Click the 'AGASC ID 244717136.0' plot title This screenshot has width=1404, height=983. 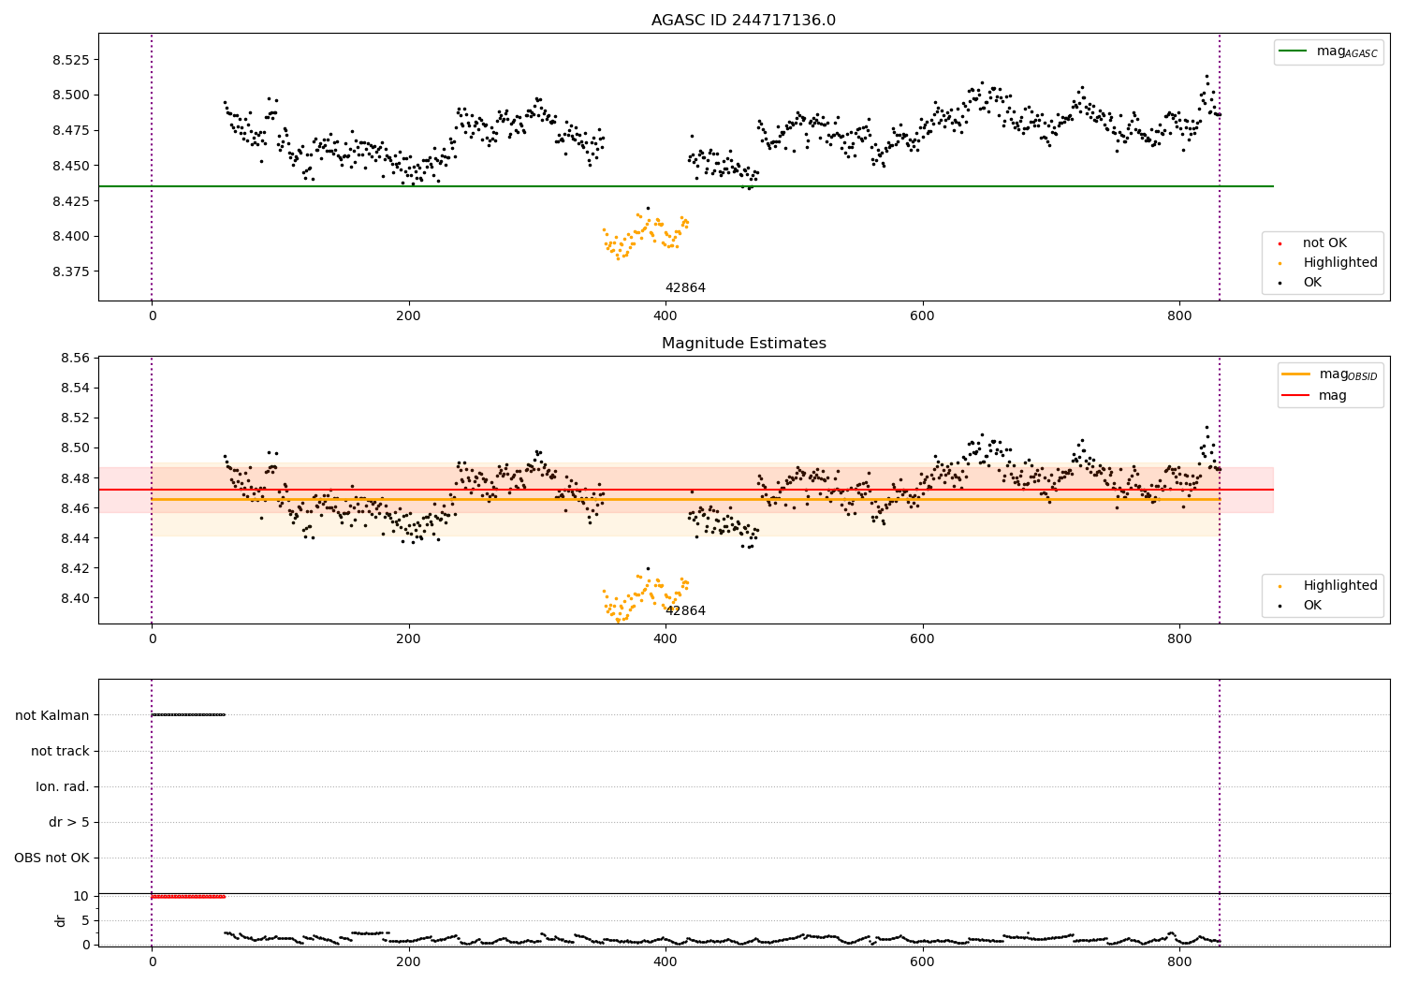pyautogui.click(x=743, y=21)
